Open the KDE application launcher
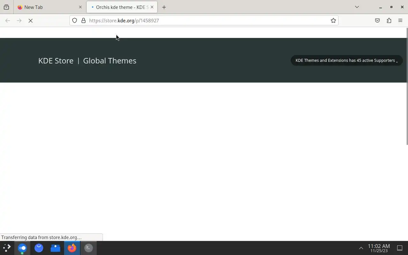 pyautogui.click(x=7, y=248)
